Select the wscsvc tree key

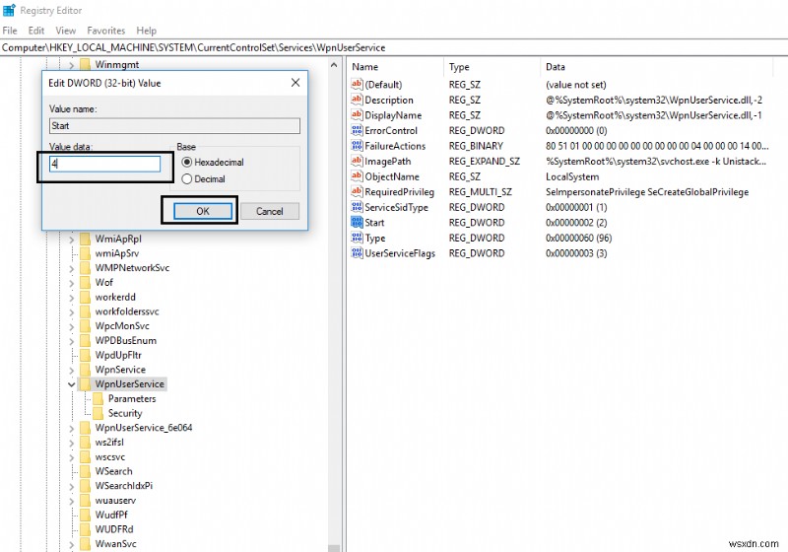(110, 457)
